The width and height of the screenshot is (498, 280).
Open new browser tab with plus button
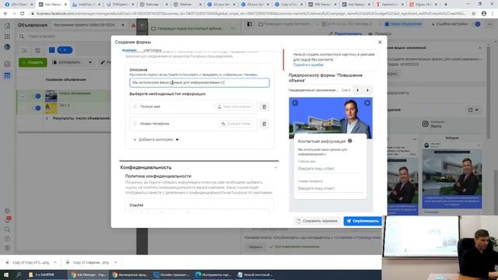446,5
